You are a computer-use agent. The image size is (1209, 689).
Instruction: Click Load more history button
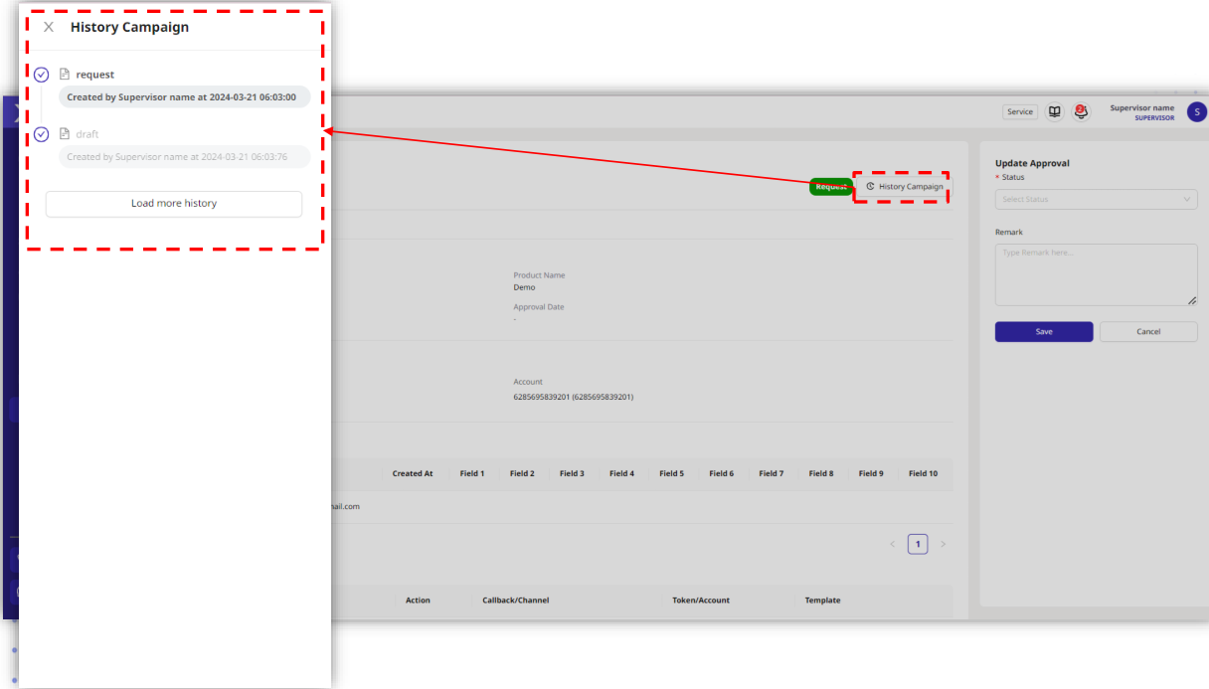pos(174,203)
